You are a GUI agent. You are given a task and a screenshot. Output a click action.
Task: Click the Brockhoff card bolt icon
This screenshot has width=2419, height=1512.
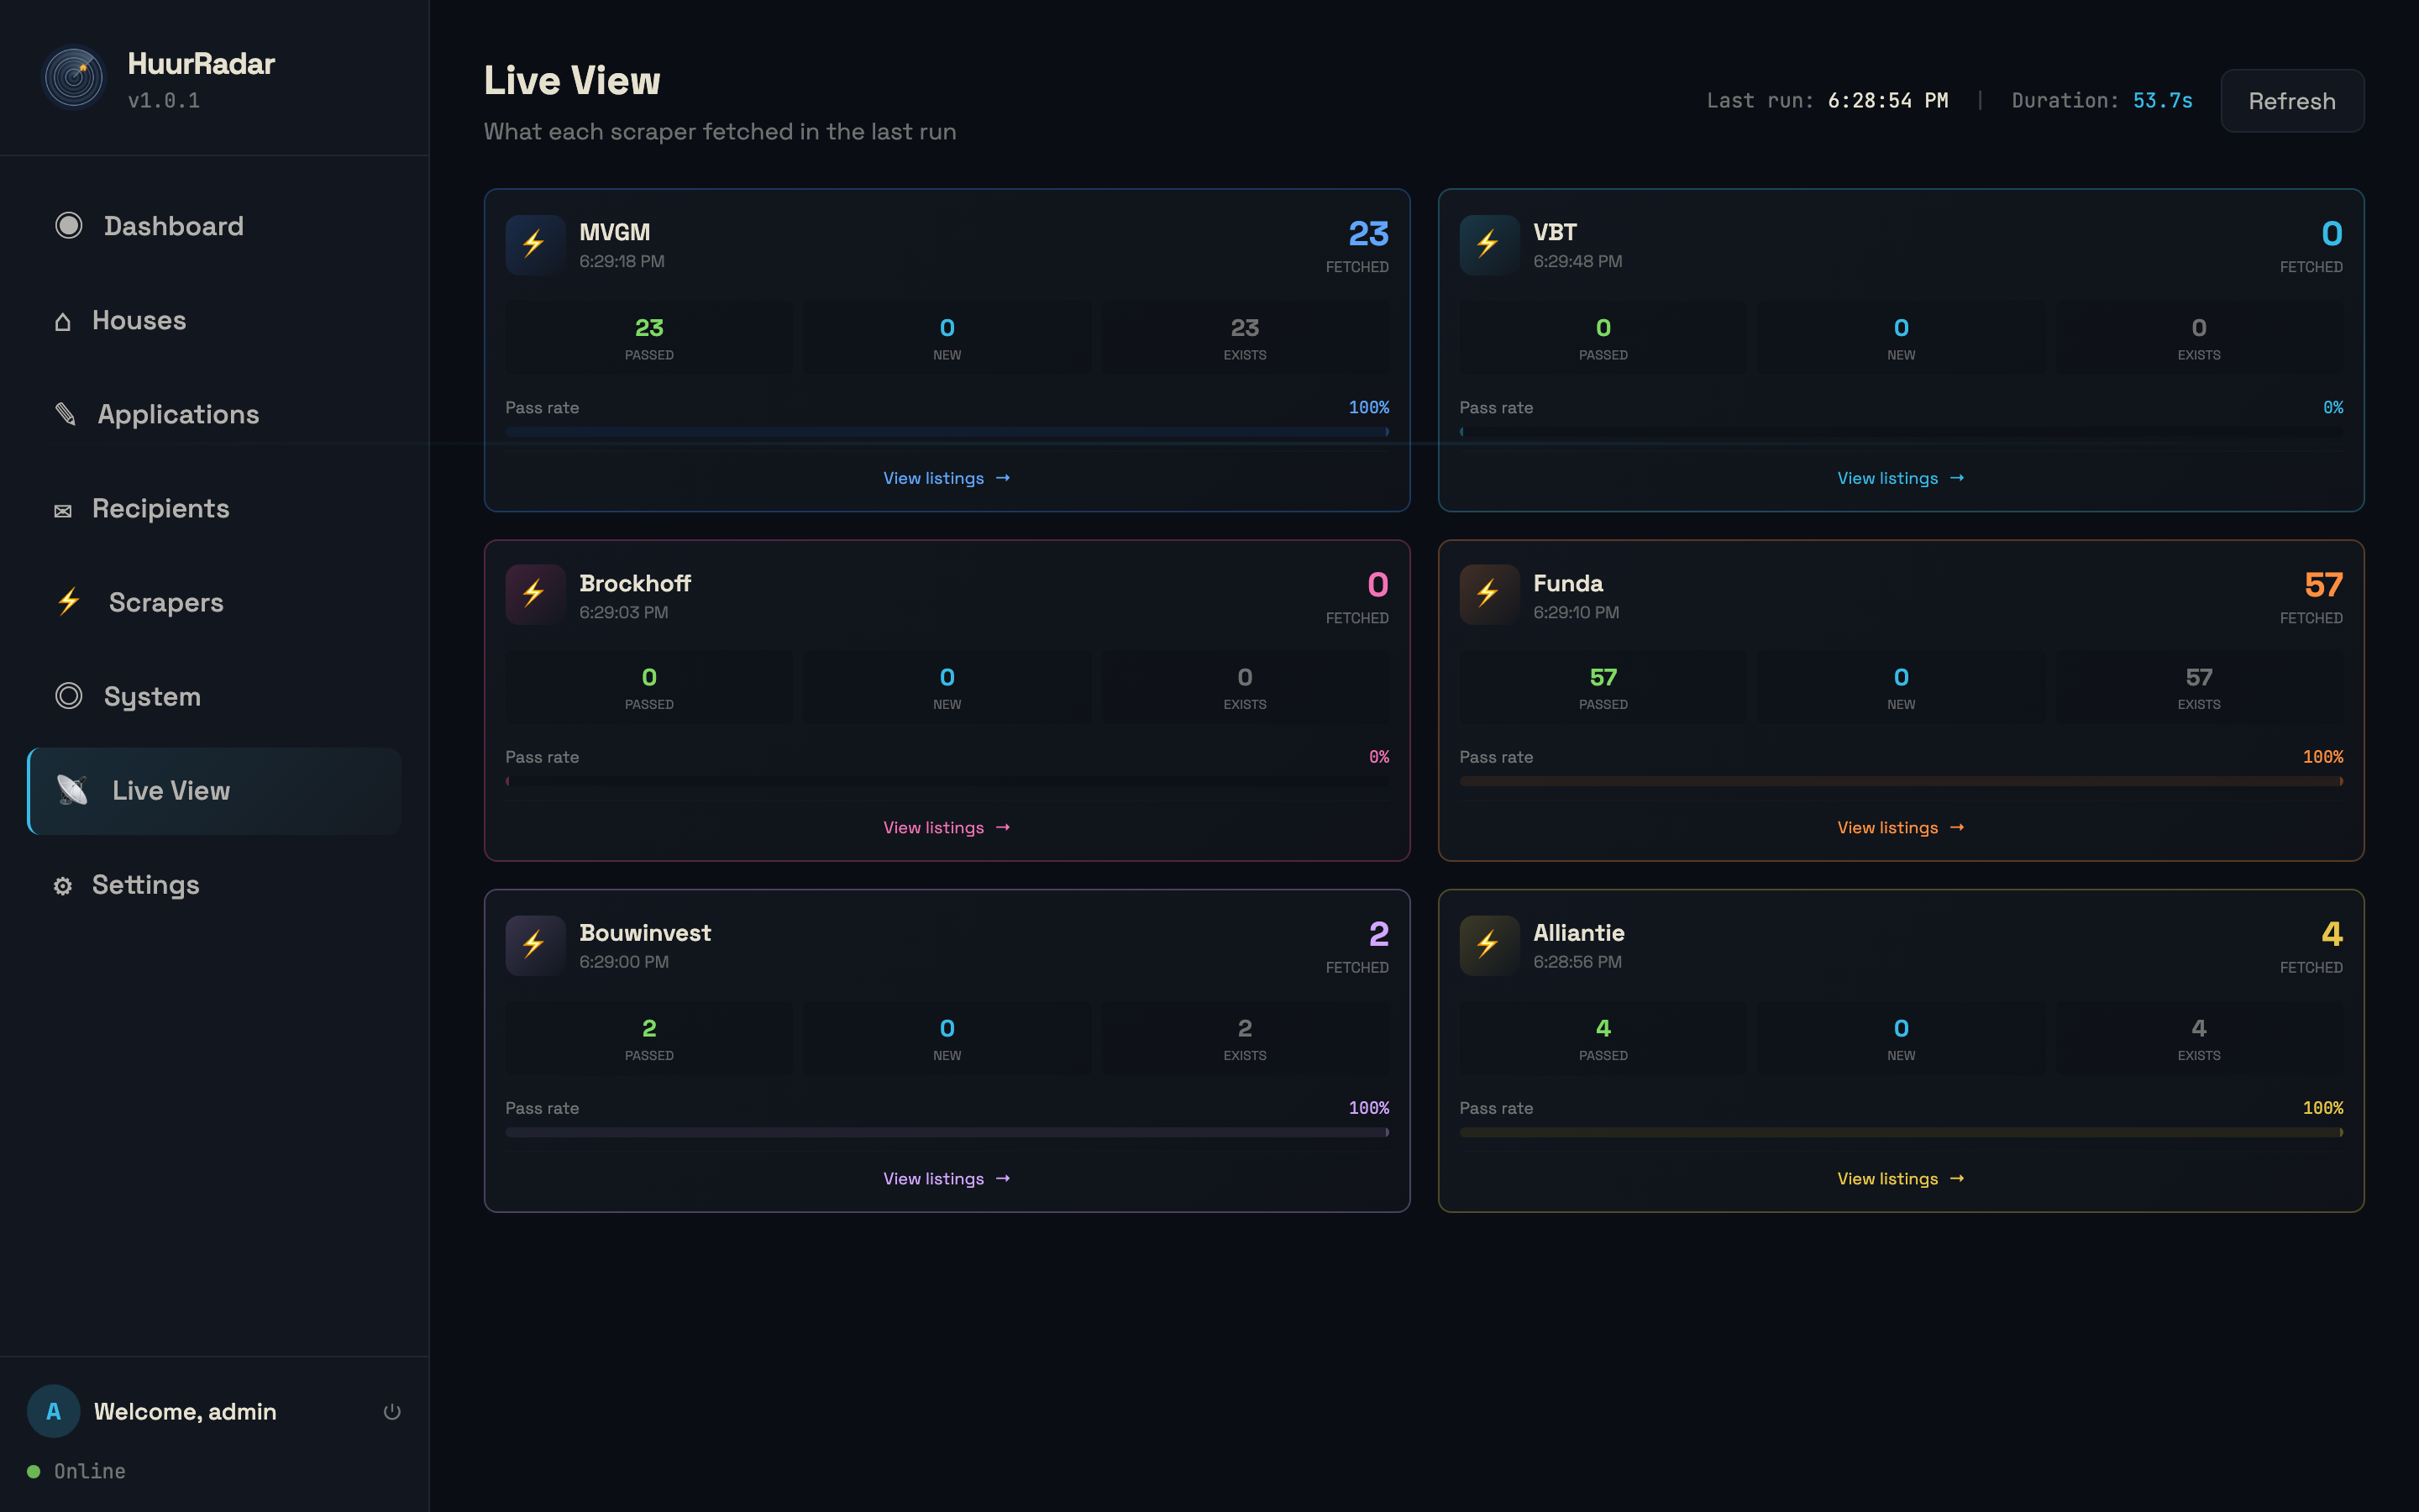(x=535, y=594)
